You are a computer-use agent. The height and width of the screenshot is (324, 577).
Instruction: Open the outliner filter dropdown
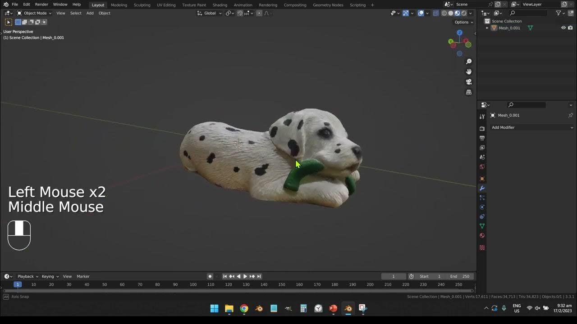(x=560, y=13)
